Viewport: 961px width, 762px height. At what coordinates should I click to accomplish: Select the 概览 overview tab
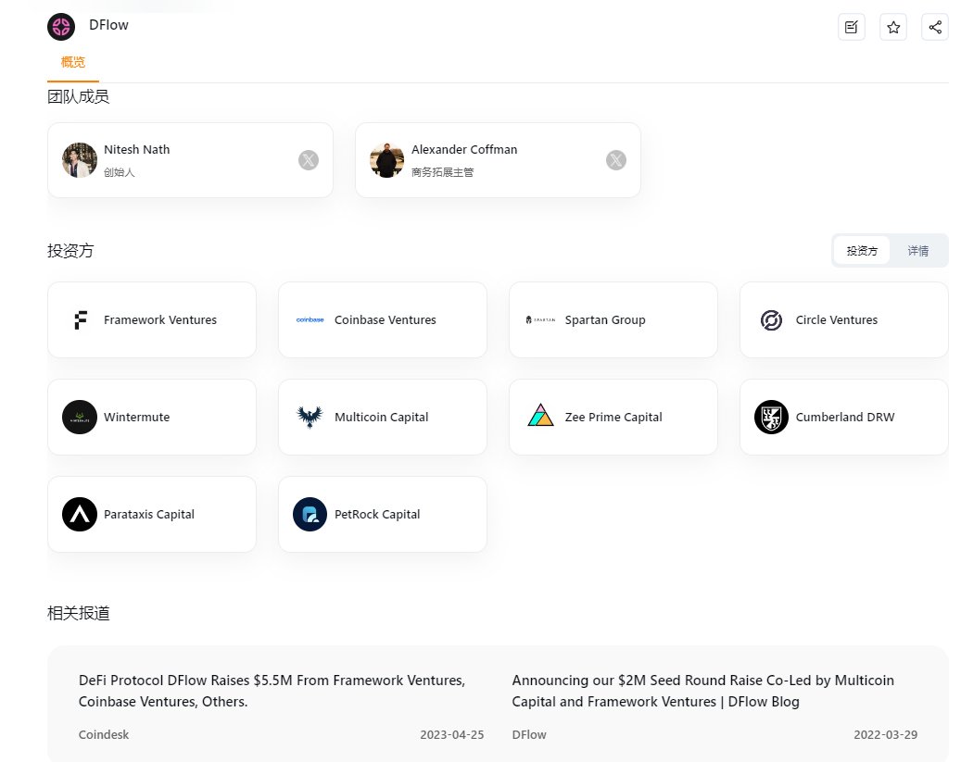73,62
